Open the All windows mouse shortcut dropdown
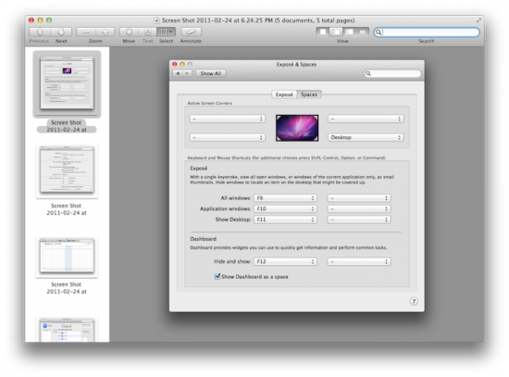 click(x=359, y=198)
